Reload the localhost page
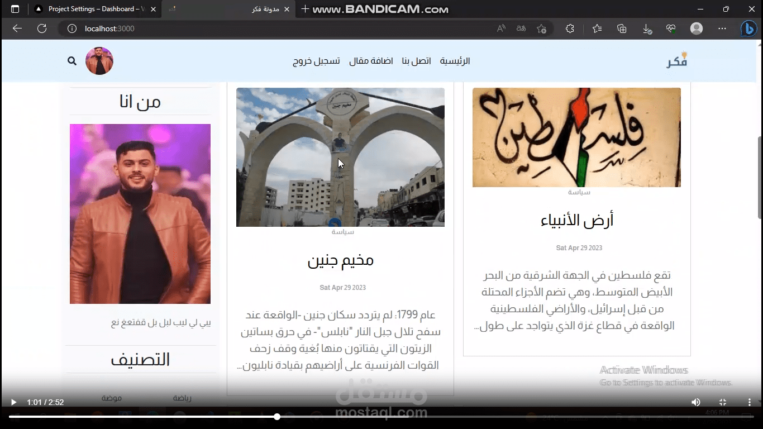Image resolution: width=763 pixels, height=429 pixels. coord(42,28)
